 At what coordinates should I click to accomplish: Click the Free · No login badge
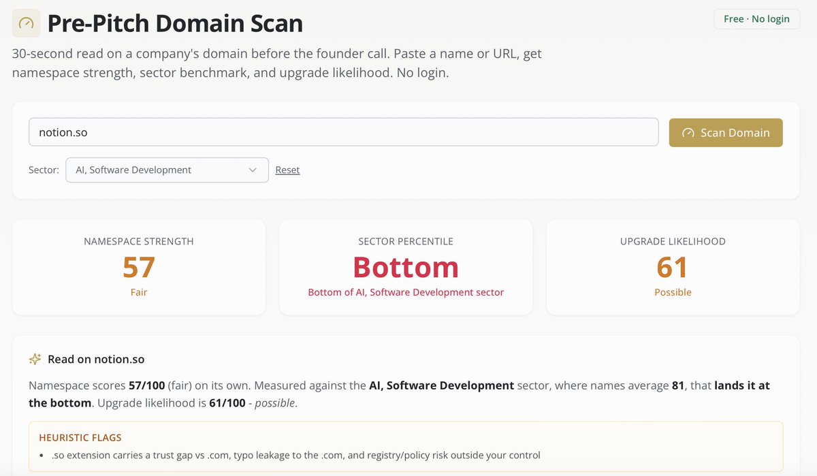coord(756,18)
